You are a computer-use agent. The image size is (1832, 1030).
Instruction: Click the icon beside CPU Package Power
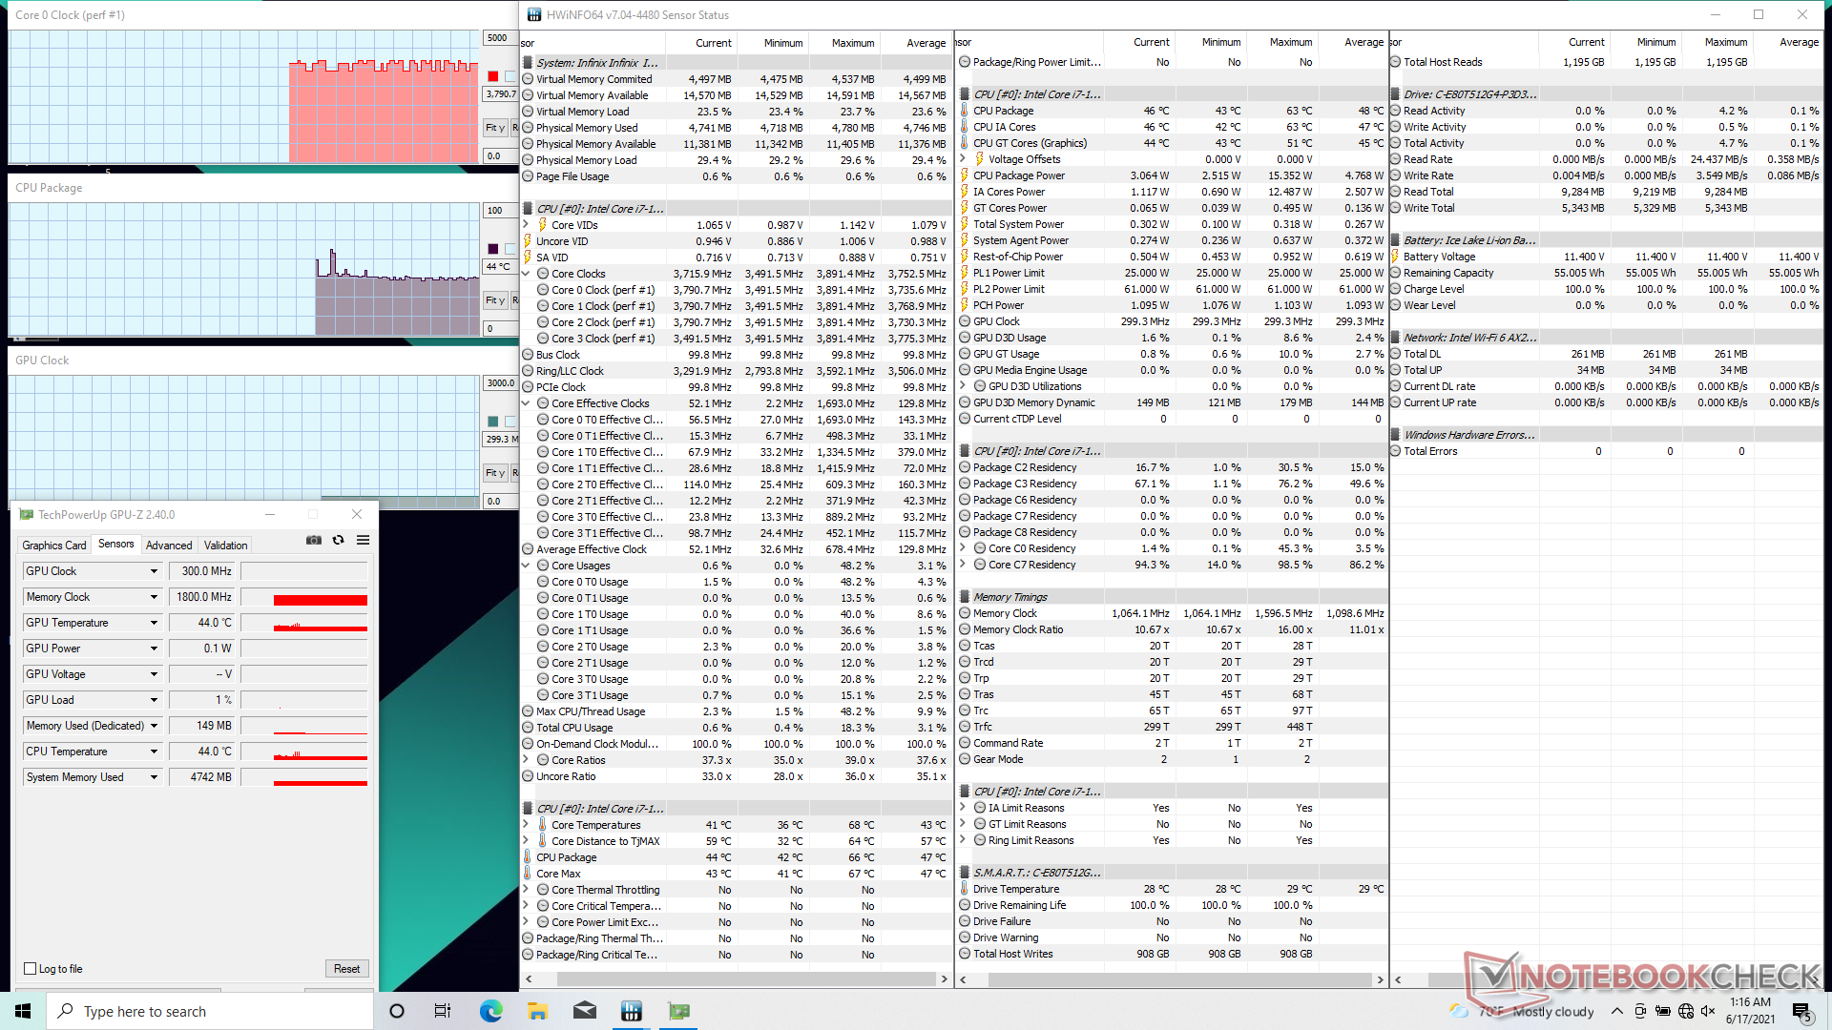click(965, 175)
